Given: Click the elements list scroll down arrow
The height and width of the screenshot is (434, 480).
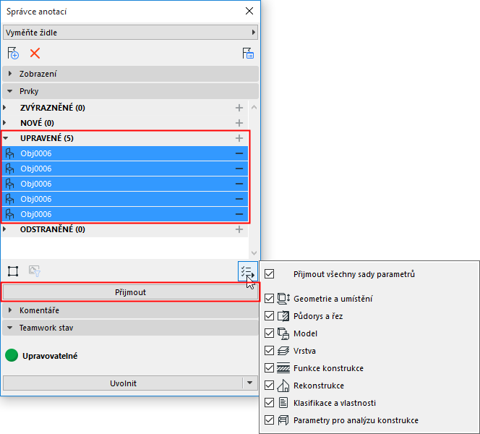Looking at the screenshot, I should 254,253.
